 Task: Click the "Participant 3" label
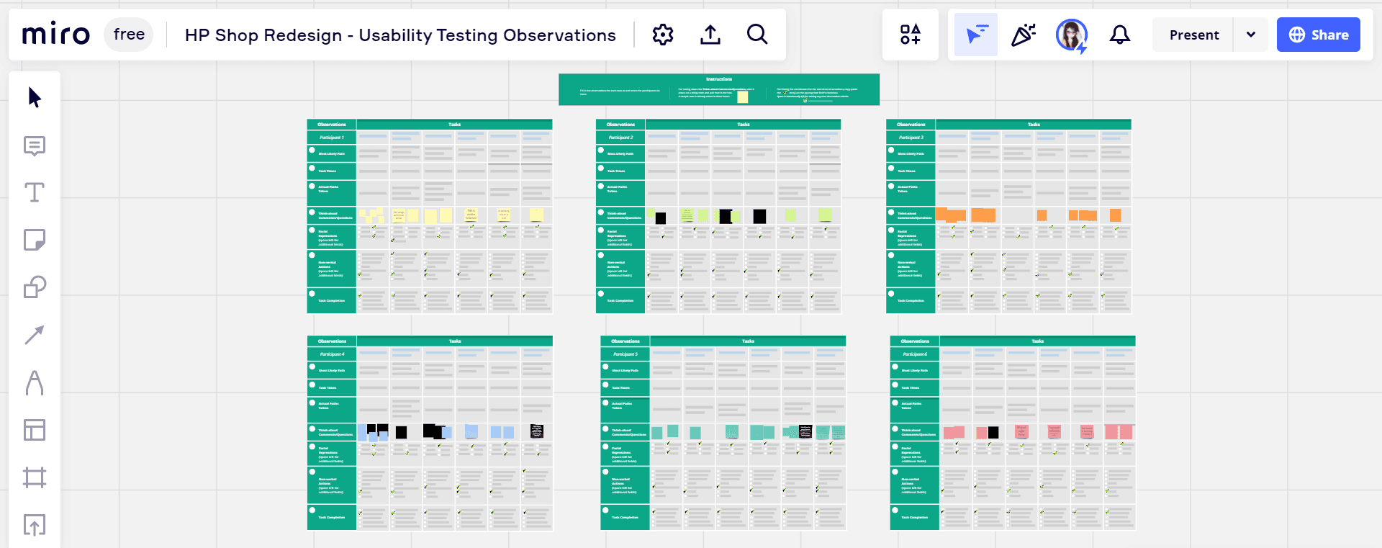[x=911, y=137]
